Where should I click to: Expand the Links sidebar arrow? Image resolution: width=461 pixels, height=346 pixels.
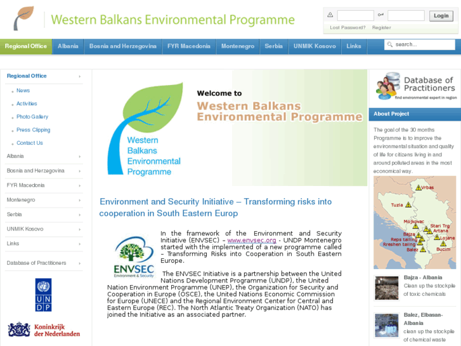[x=80, y=244]
